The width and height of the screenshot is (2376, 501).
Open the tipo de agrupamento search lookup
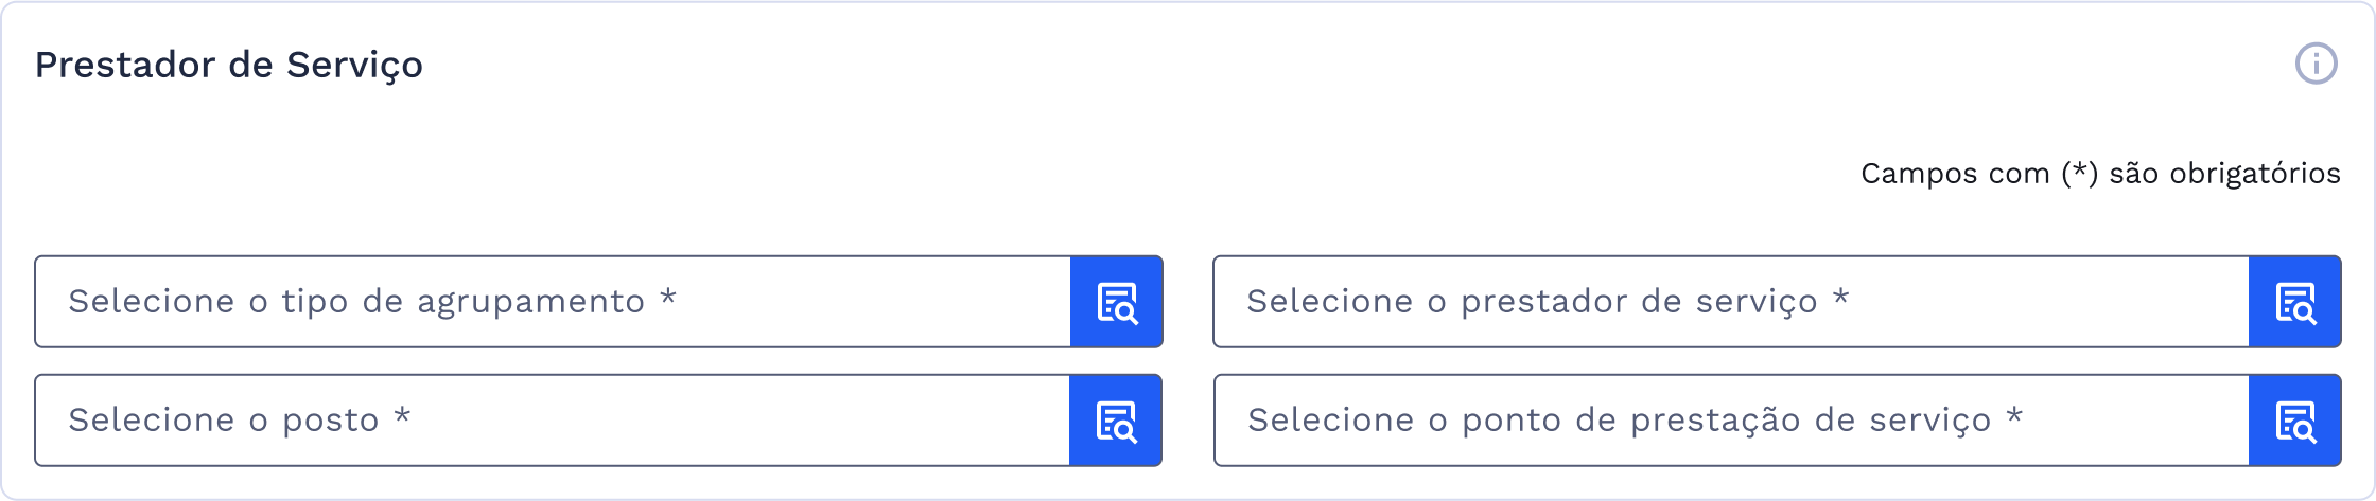[x=1116, y=302]
